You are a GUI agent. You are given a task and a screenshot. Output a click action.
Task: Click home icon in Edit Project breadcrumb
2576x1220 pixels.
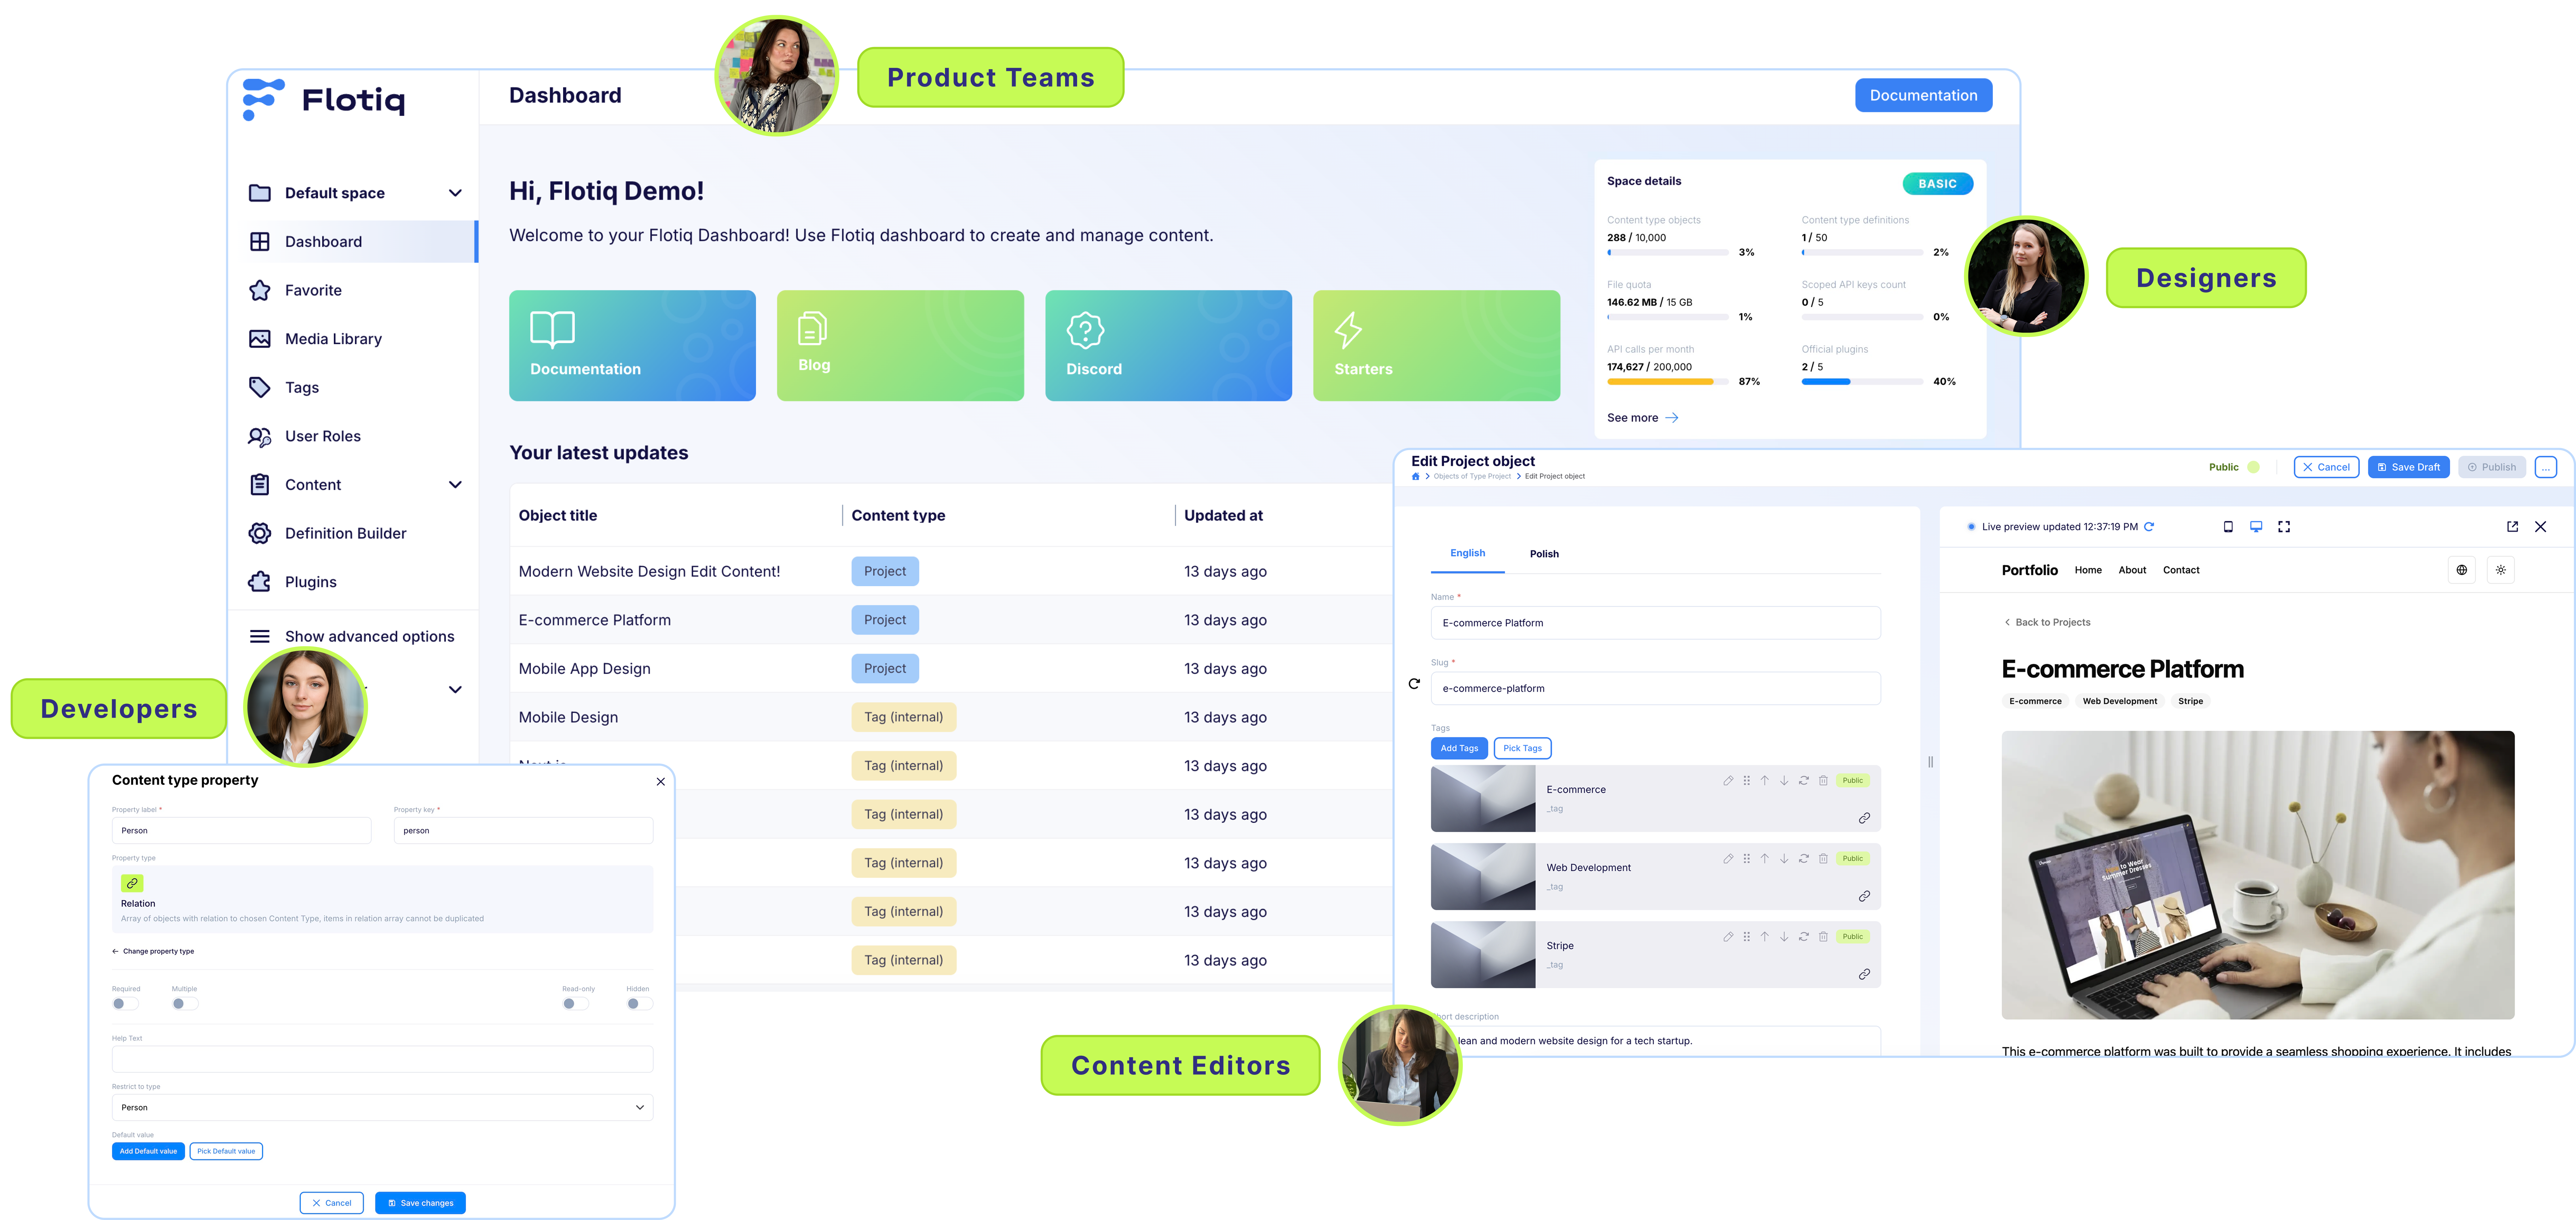[1415, 477]
